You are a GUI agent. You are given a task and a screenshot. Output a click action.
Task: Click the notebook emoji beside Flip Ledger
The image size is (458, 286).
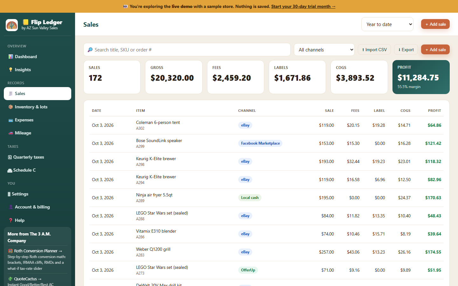click(x=25, y=22)
